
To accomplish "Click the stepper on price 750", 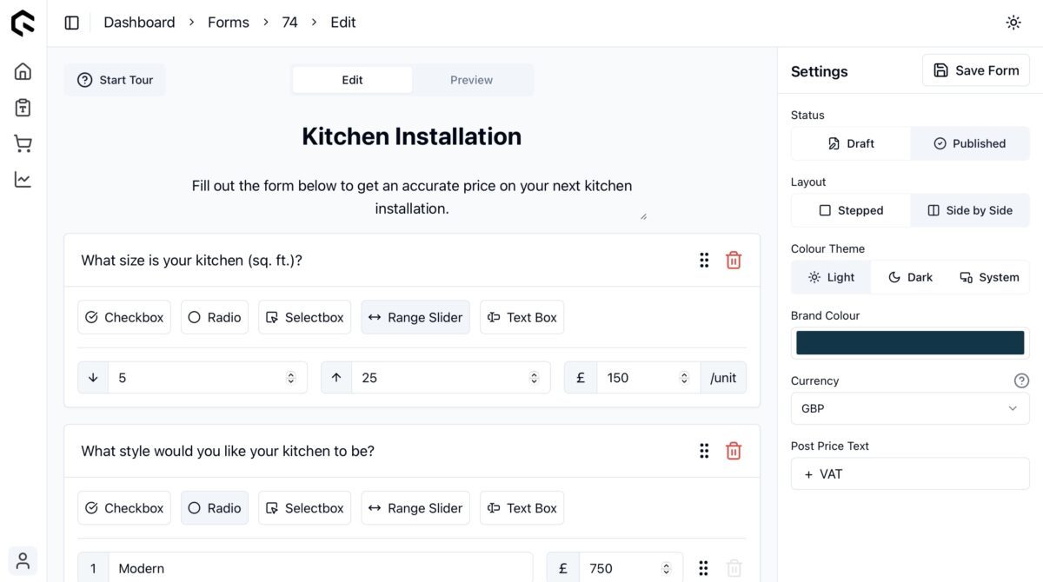I will click(x=667, y=568).
